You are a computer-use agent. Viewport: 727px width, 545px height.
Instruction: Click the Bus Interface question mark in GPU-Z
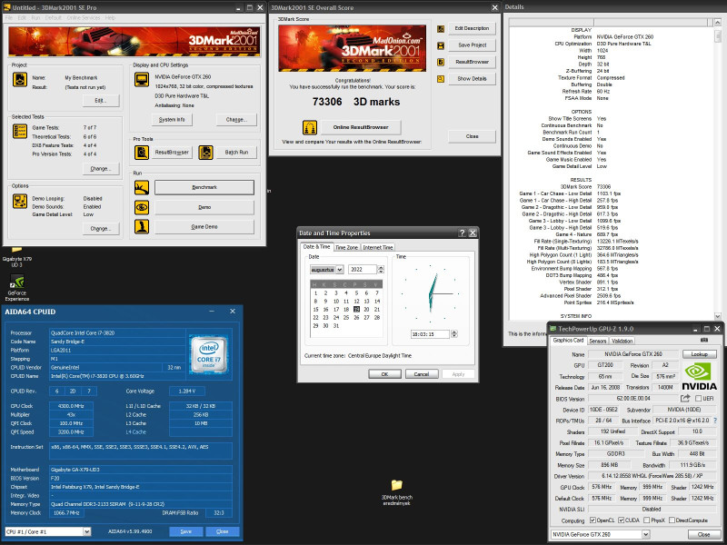pos(715,421)
